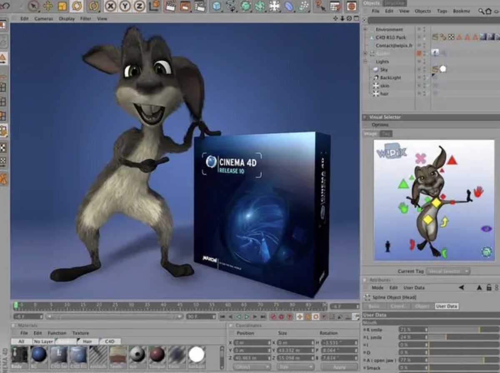This screenshot has width=500, height=373.
Task: Click the red hand marker in Visual Selector
Action: 478,192
